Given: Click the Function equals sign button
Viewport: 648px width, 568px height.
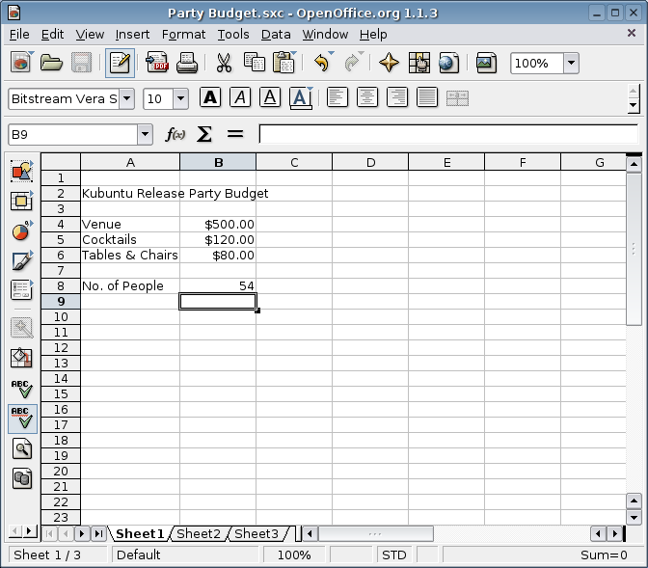Looking at the screenshot, I should click(234, 134).
